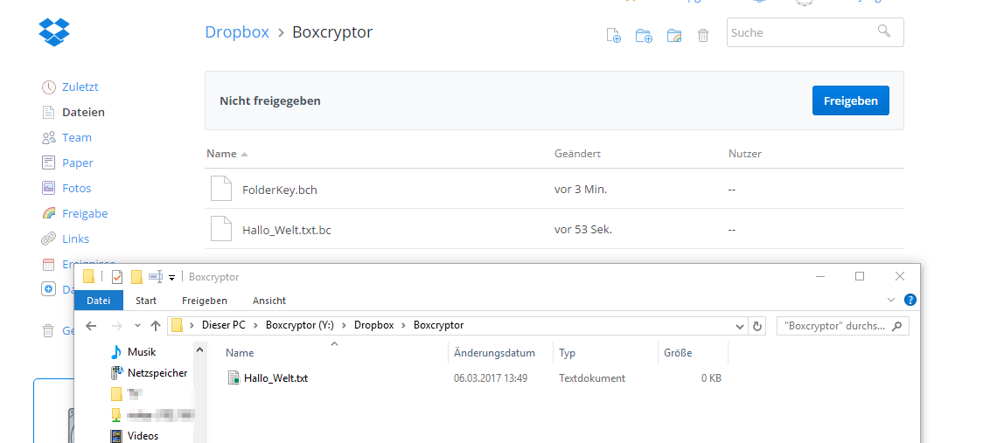The width and height of the screenshot is (1004, 443).
Task: Open the Datei menu in Explorer
Action: [x=99, y=301]
